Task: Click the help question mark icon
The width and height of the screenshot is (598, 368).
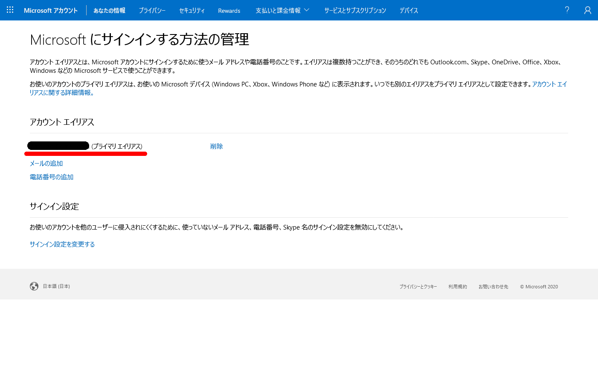Action: tap(567, 10)
